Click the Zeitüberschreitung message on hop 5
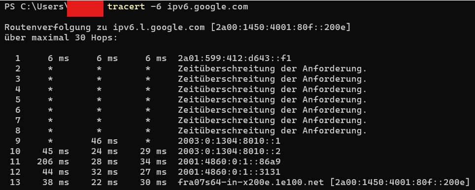Viewport: 475px width, 190px height. tap(272, 99)
